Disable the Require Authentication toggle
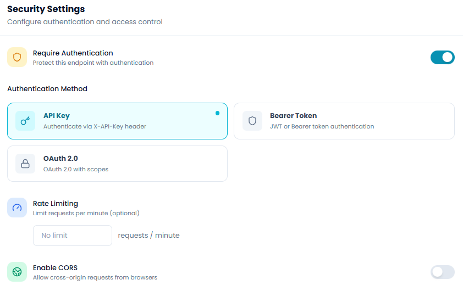This screenshot has height=291, width=463. pos(442,57)
